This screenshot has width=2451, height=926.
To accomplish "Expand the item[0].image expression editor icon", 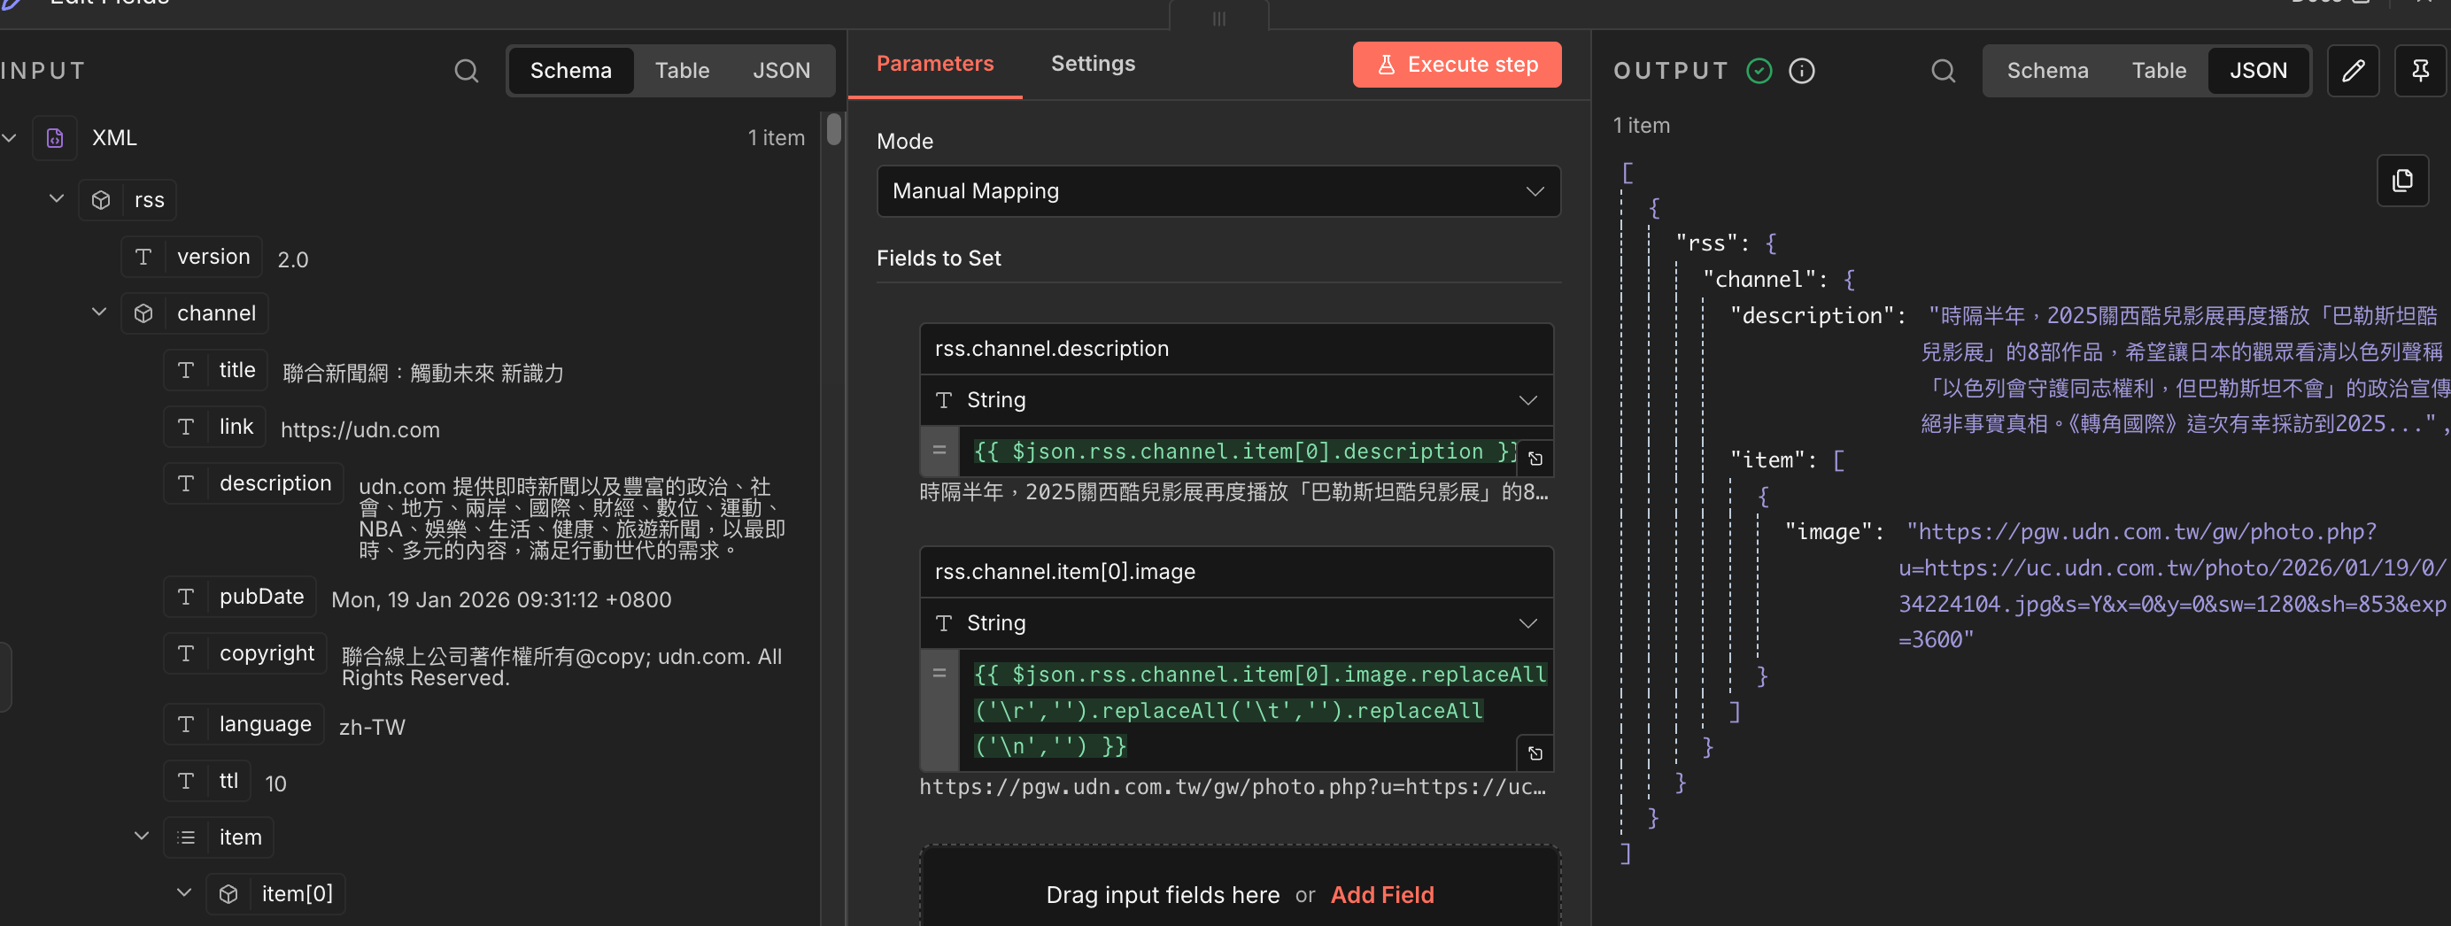I will pos(1535,752).
